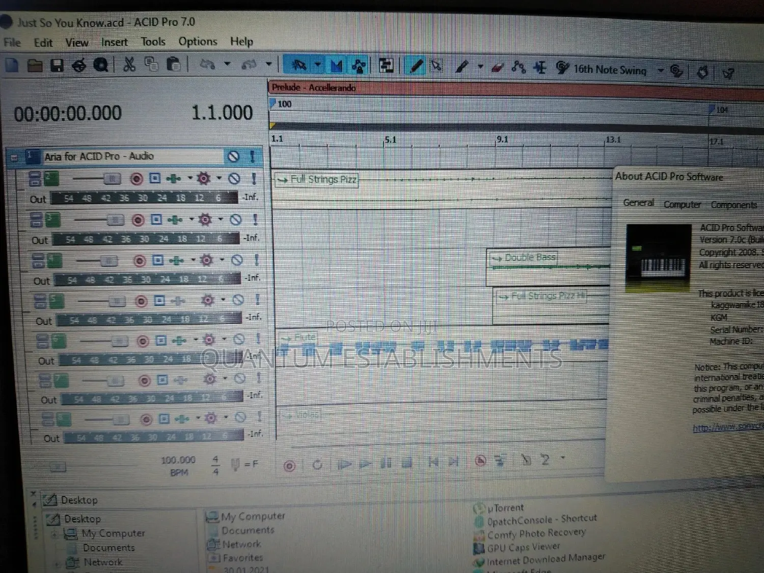Open track 5 FX gear icon

pyautogui.click(x=207, y=300)
